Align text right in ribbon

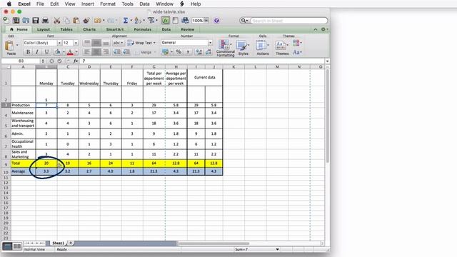pyautogui.click(x=106, y=52)
